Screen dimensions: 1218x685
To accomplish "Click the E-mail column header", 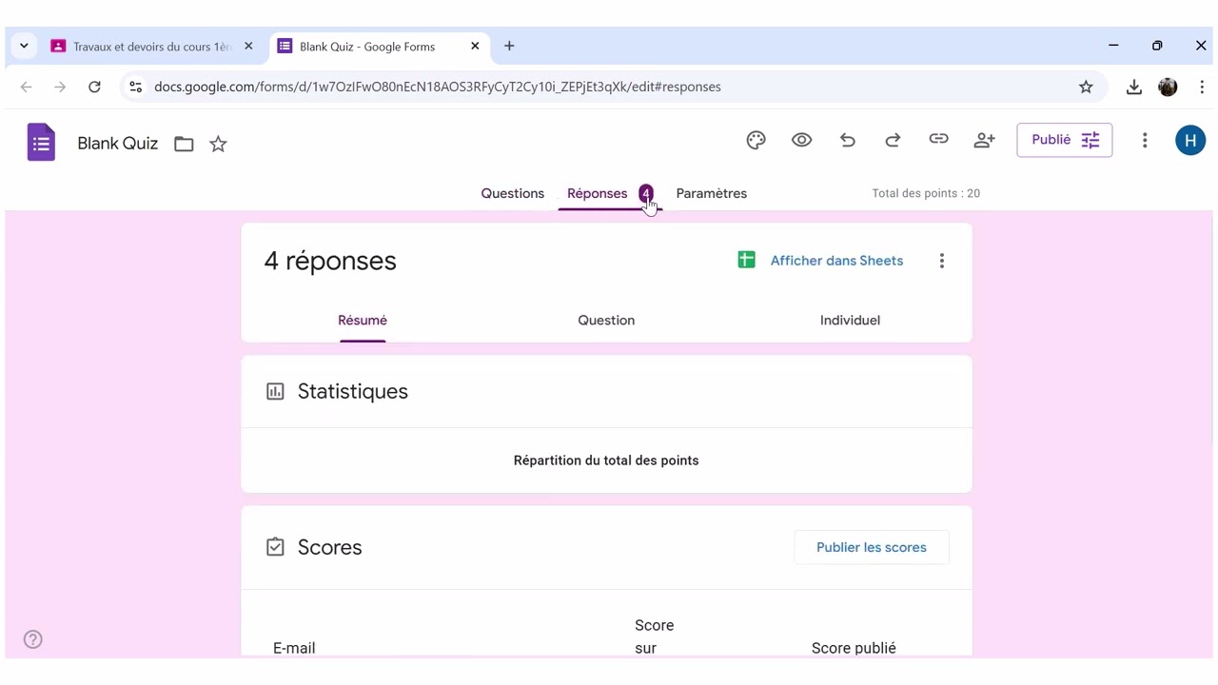I will (294, 648).
